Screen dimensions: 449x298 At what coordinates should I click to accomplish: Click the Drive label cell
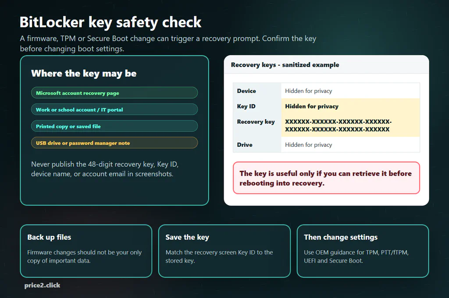(257, 145)
